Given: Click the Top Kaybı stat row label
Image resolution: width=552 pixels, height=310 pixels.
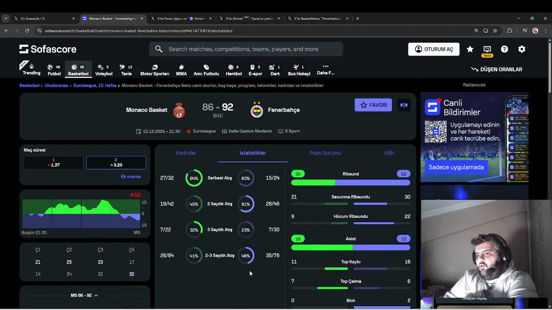Looking at the screenshot, I should point(351,262).
